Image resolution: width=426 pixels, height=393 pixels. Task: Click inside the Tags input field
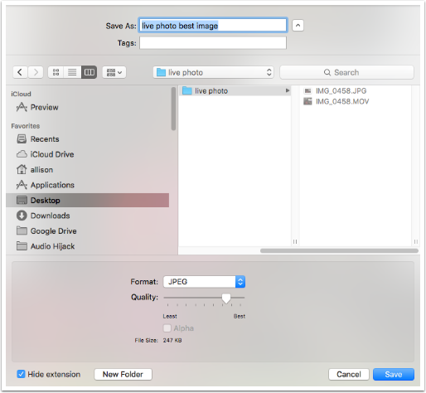[213, 43]
